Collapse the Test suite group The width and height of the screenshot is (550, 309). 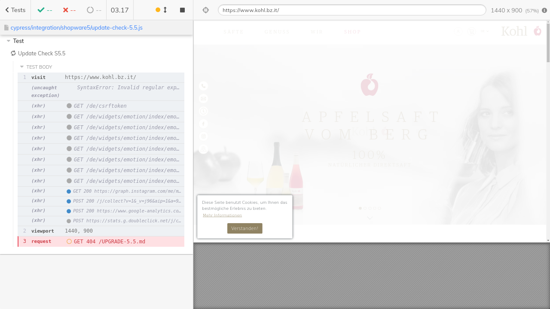click(9, 41)
